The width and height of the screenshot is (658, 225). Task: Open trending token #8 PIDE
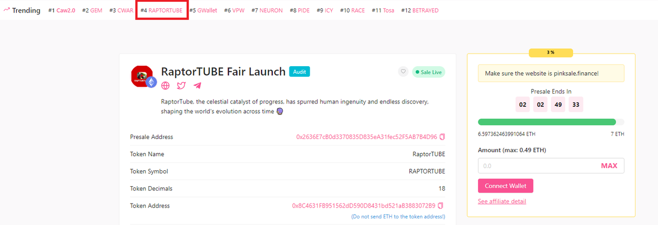pyautogui.click(x=299, y=10)
